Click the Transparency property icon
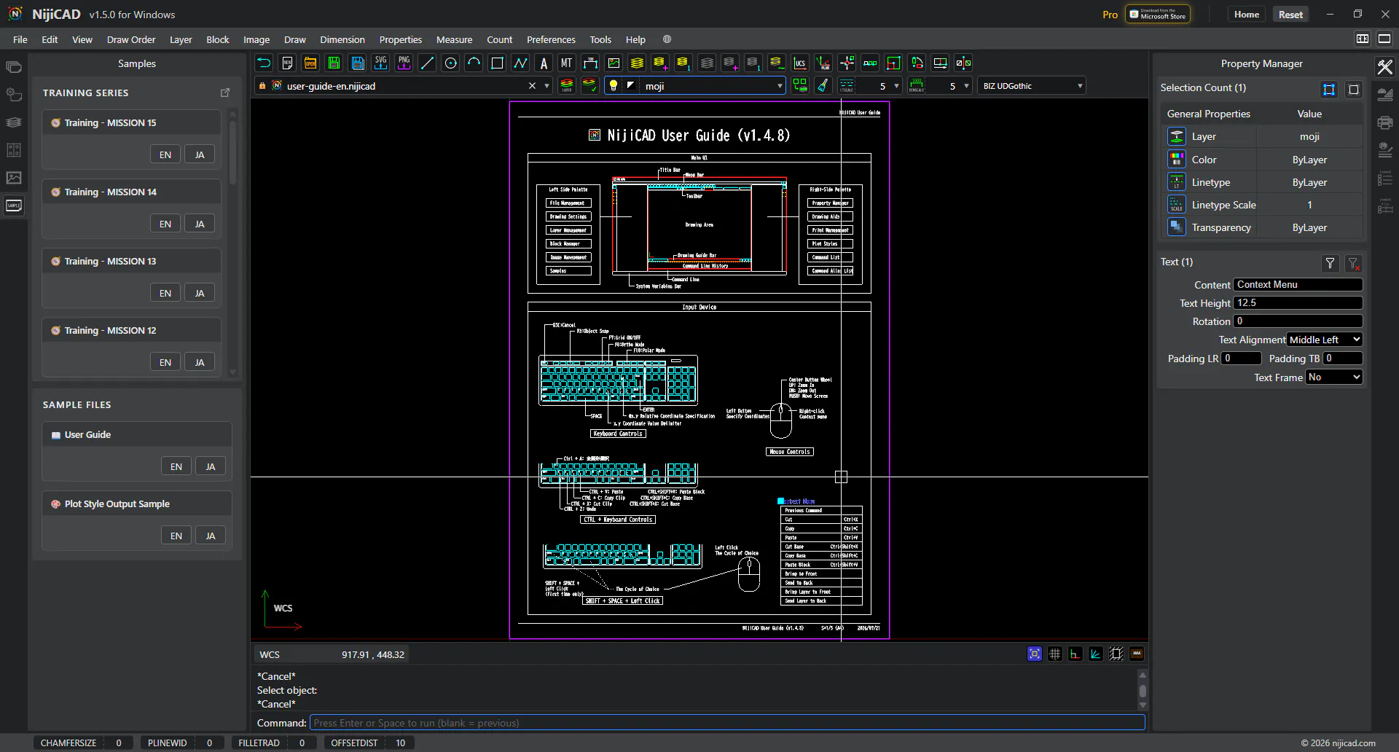Viewport: 1399px width, 752px height. coord(1177,227)
